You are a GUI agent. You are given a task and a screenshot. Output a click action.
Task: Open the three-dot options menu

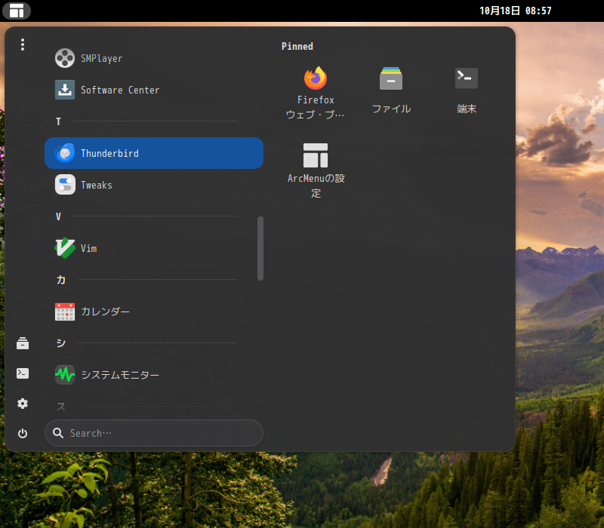[x=23, y=45]
